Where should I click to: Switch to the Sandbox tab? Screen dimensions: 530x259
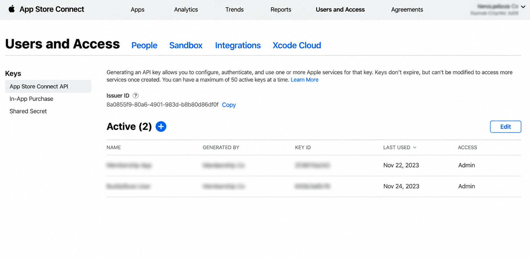(x=186, y=45)
